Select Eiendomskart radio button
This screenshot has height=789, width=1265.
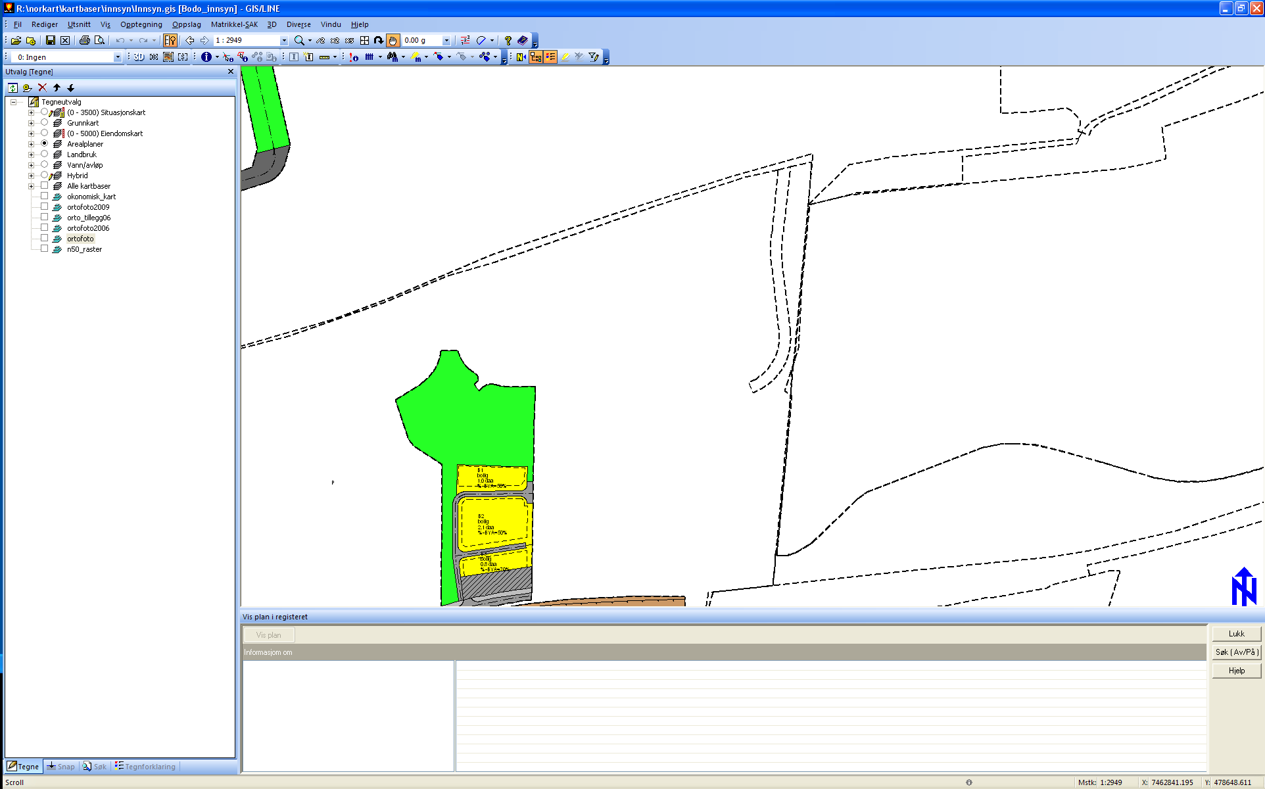[44, 133]
